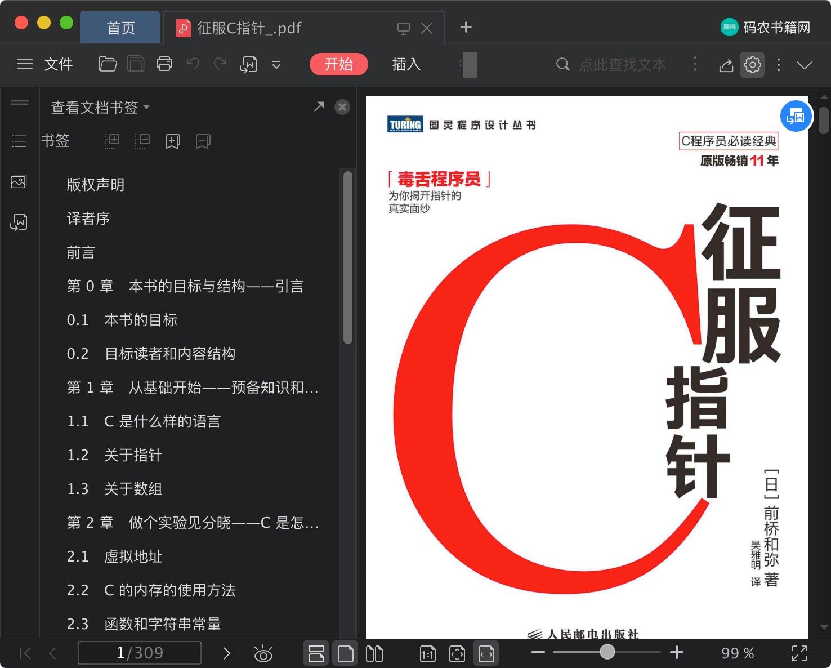
Task: Collapse all bookmarks icon
Action: pyautogui.click(x=142, y=141)
